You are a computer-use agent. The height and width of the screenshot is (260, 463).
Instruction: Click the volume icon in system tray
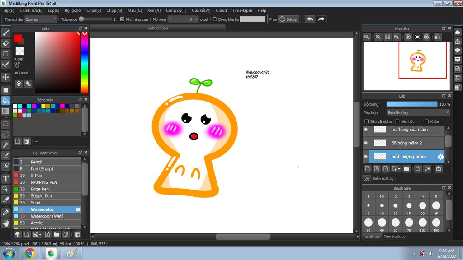(x=431, y=254)
